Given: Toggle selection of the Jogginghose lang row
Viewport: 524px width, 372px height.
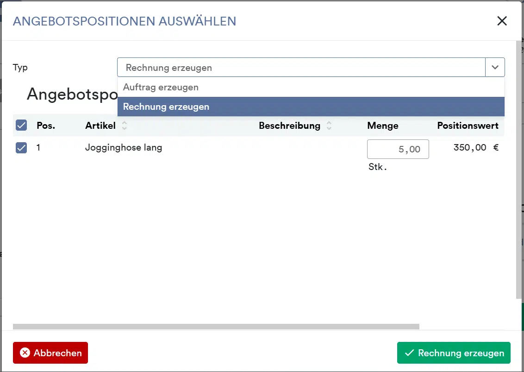Looking at the screenshot, I should pyautogui.click(x=21, y=148).
